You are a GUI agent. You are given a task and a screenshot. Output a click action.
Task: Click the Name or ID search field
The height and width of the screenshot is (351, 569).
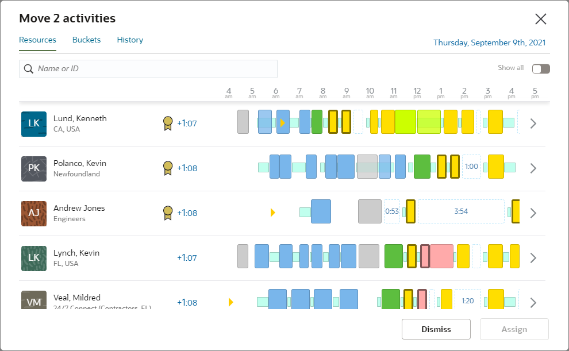point(155,69)
